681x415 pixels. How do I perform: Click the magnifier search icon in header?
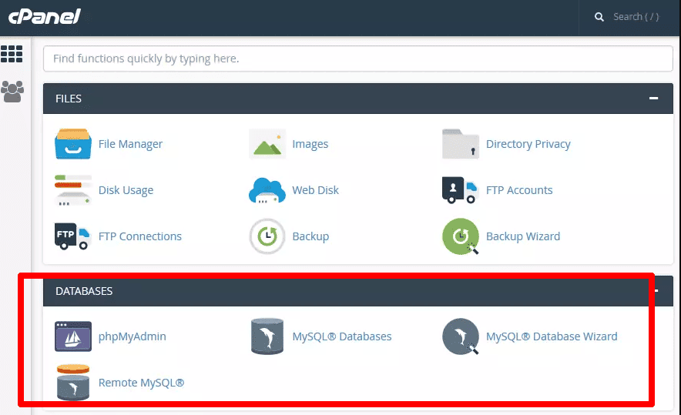point(599,17)
